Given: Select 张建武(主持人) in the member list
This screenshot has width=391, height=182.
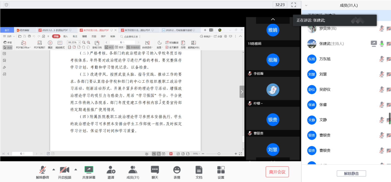Looking at the screenshot, I should 331,44.
